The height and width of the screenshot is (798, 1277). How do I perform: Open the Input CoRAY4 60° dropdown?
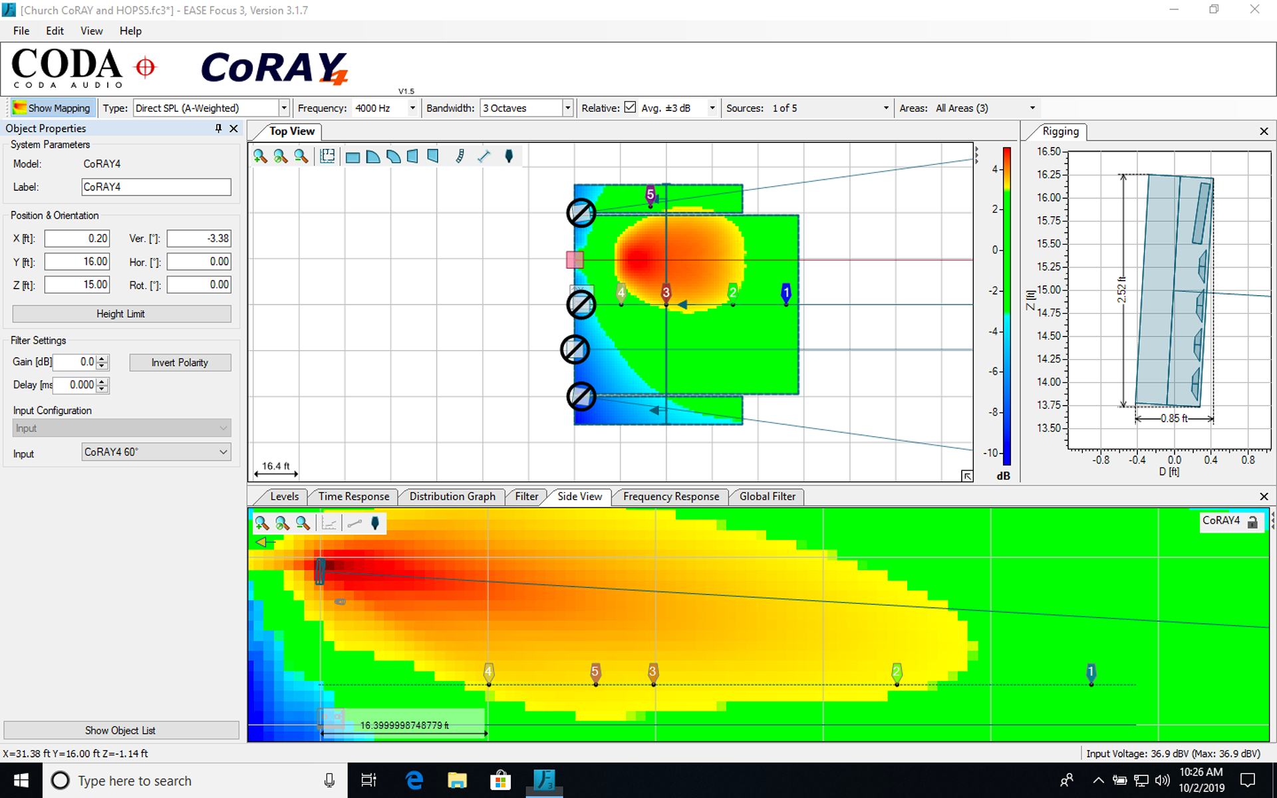pyautogui.click(x=156, y=452)
